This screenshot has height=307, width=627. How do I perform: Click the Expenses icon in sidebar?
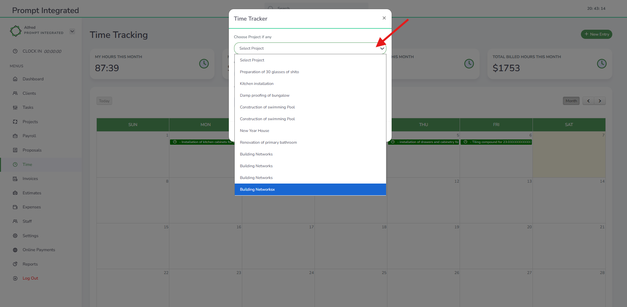coord(15,207)
